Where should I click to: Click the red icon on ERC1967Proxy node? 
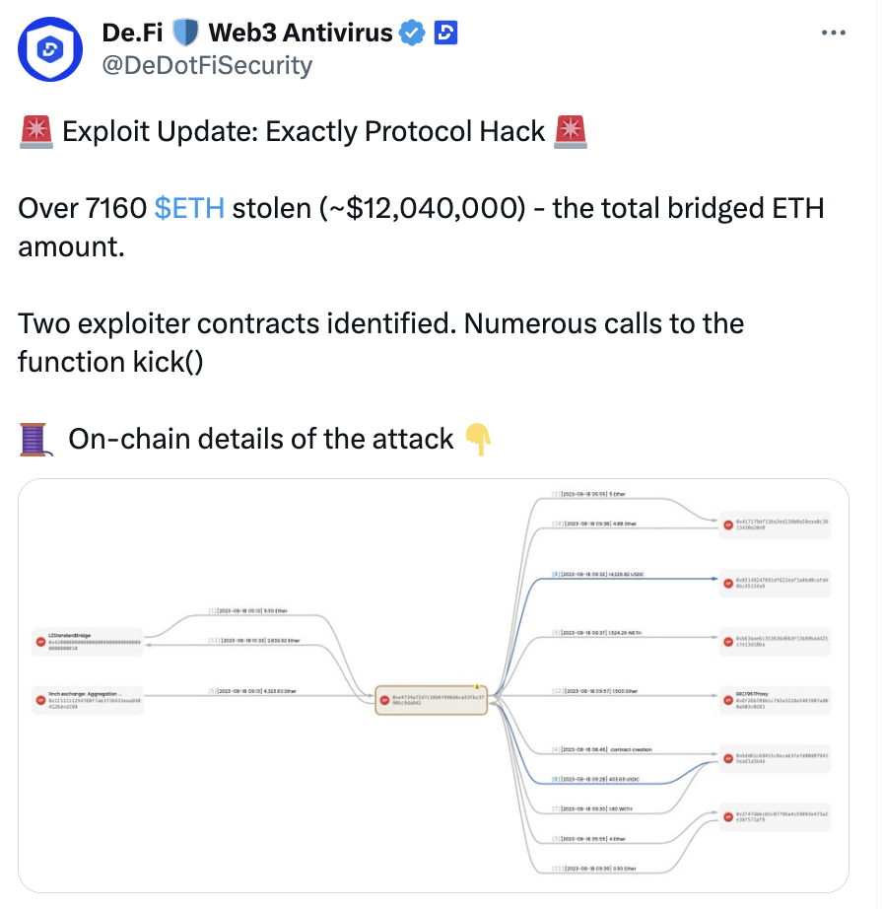coord(726,702)
